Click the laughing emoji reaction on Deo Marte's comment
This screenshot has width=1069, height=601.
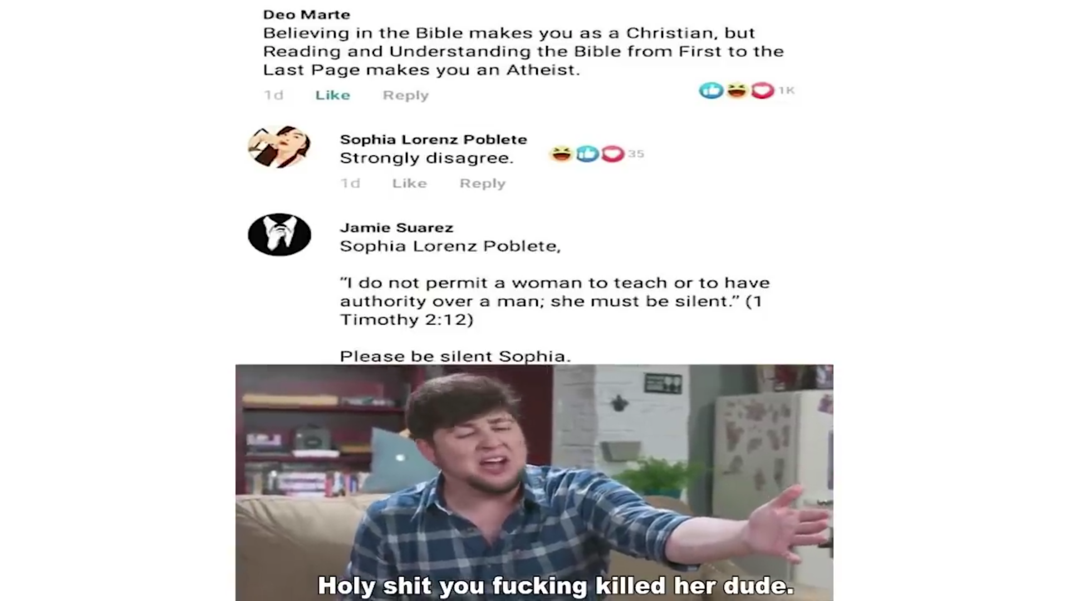coord(737,90)
